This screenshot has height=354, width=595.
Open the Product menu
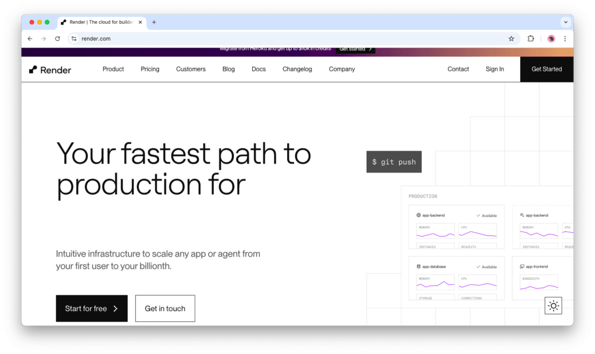(x=113, y=69)
